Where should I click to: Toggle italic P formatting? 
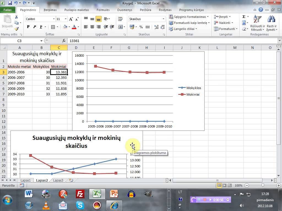[x=34, y=27]
